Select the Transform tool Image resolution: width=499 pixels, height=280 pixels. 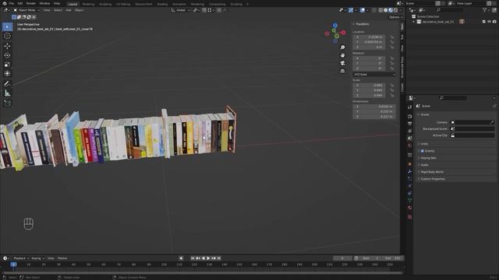point(7,74)
